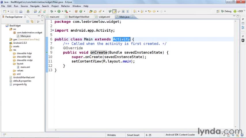Viewport: 246px width, 138px height.
Task: Click the Next Annotation icon
Action: [135, 11]
